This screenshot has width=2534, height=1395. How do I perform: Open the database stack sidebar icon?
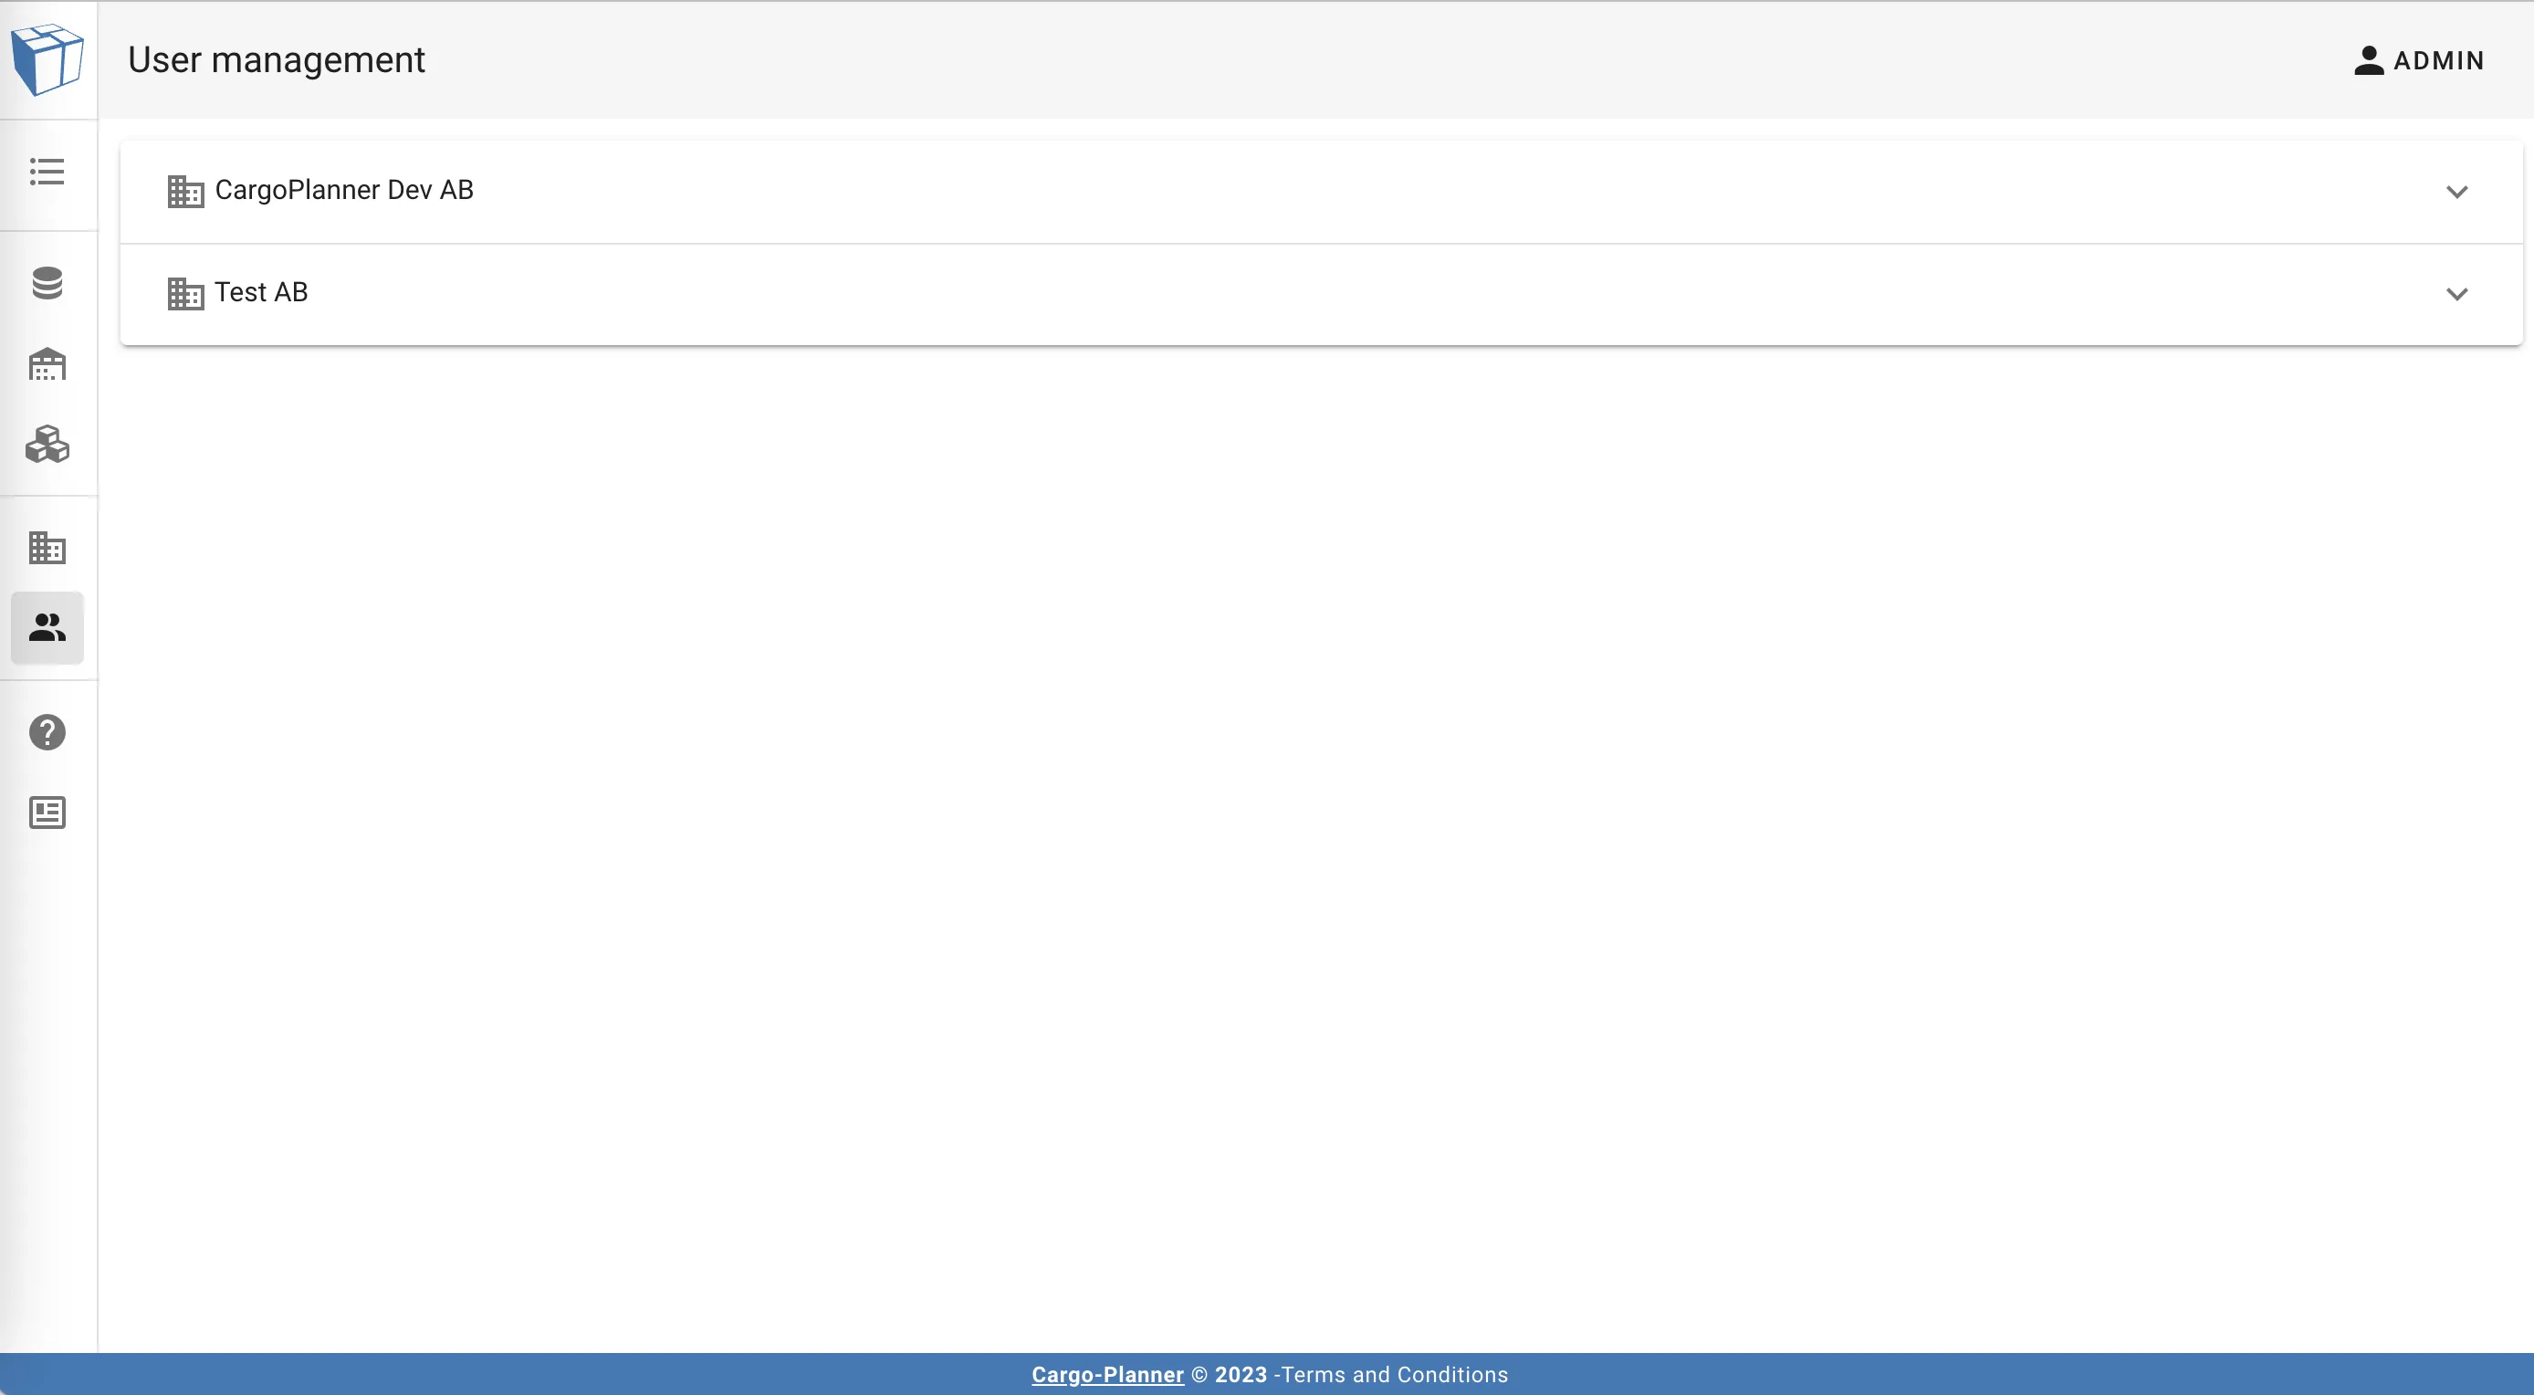[47, 283]
